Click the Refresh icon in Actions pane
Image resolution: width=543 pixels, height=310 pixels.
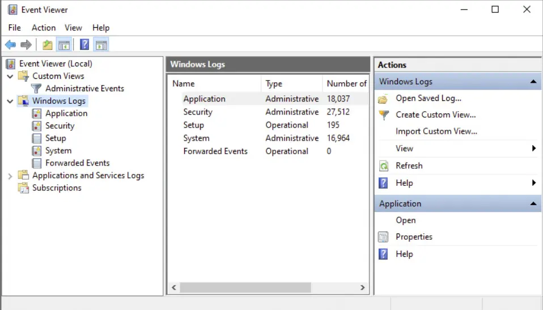click(x=384, y=166)
